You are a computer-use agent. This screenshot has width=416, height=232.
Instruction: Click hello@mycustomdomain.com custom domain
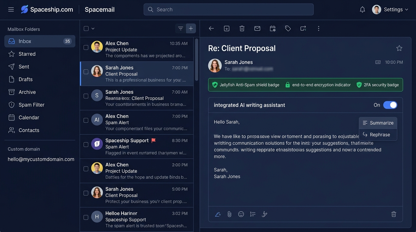point(41,159)
